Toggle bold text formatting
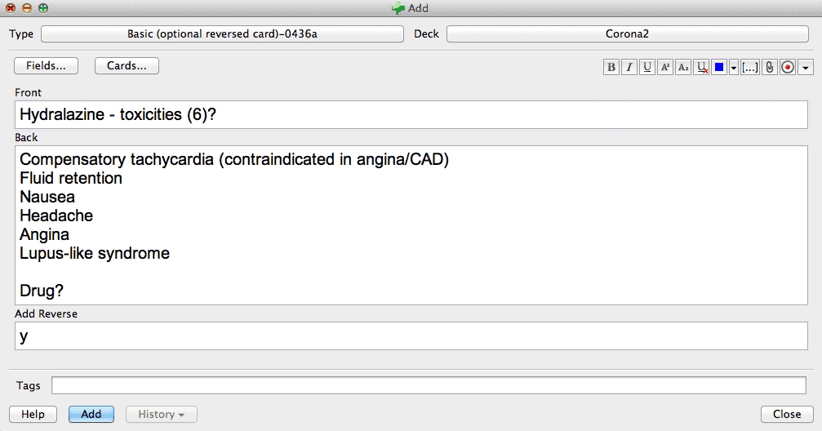The image size is (822, 431). coord(611,67)
